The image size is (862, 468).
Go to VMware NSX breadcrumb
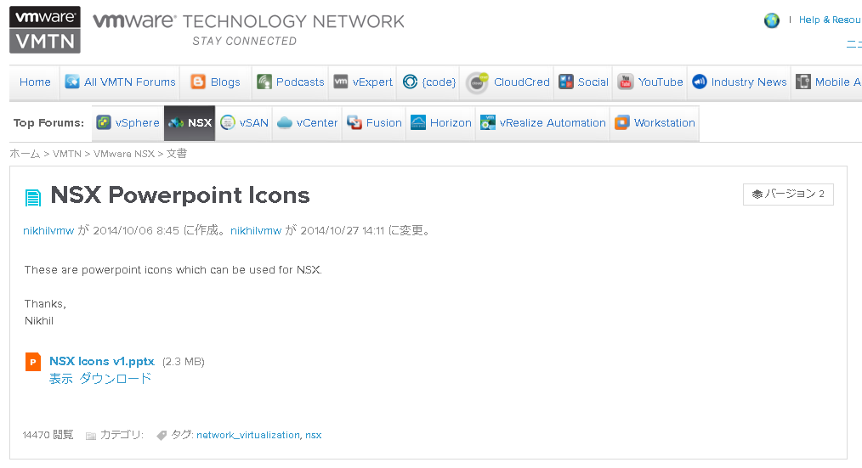click(124, 154)
